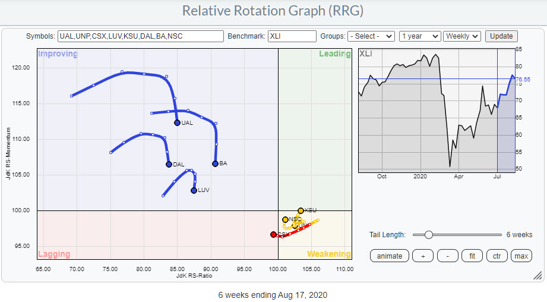Open the Weekly interval dropdown
This screenshot has width=547, height=302.
461,36
